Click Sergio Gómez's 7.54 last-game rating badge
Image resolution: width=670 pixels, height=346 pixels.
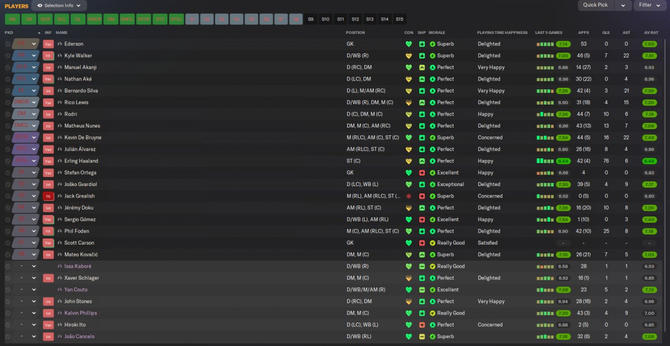[x=563, y=220]
